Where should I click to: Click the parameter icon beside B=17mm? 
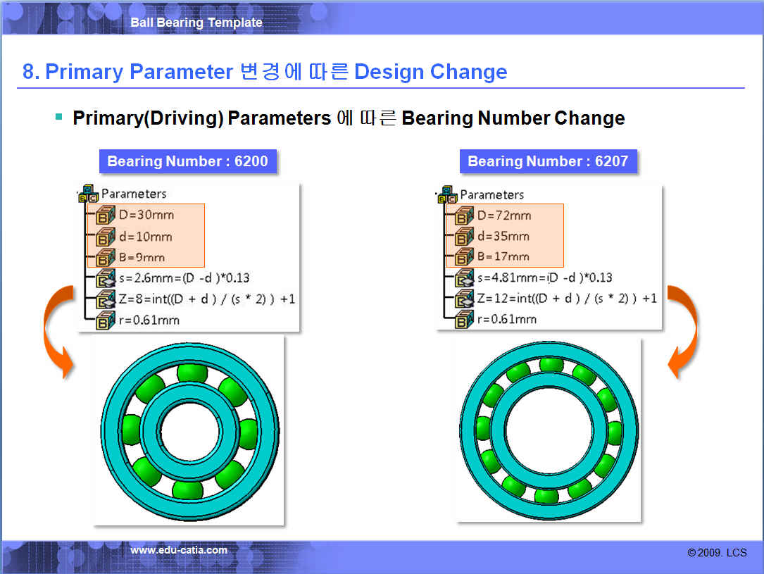coord(465,256)
